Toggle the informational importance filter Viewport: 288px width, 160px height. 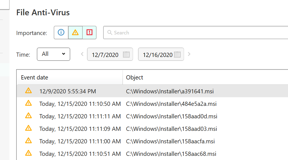pos(61,32)
